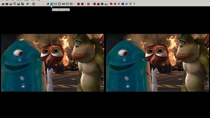Expand the dropdown after the maroon squares
The height and width of the screenshot is (118, 210).
click(x=85, y=4)
